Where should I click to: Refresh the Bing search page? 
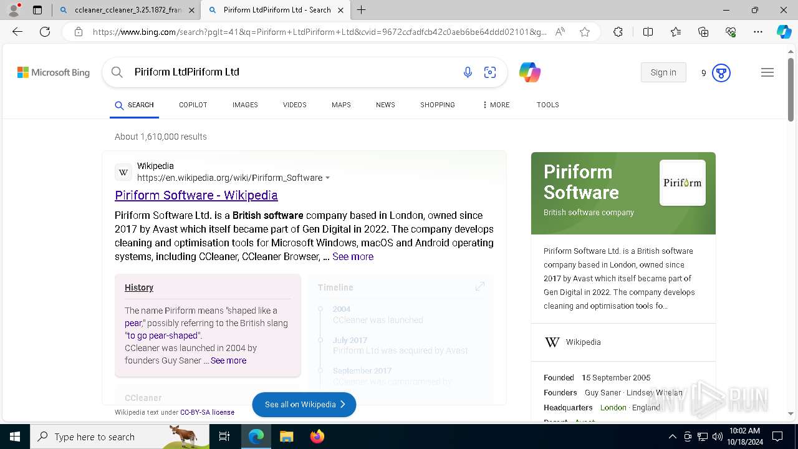[x=45, y=32]
